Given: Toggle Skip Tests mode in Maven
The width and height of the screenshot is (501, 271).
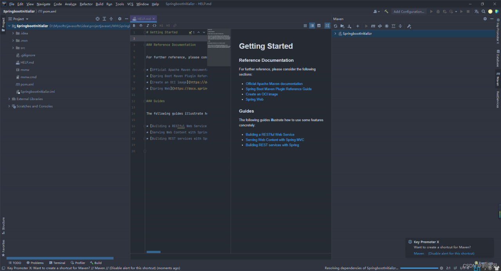Looking at the screenshot, I should point(387,26).
